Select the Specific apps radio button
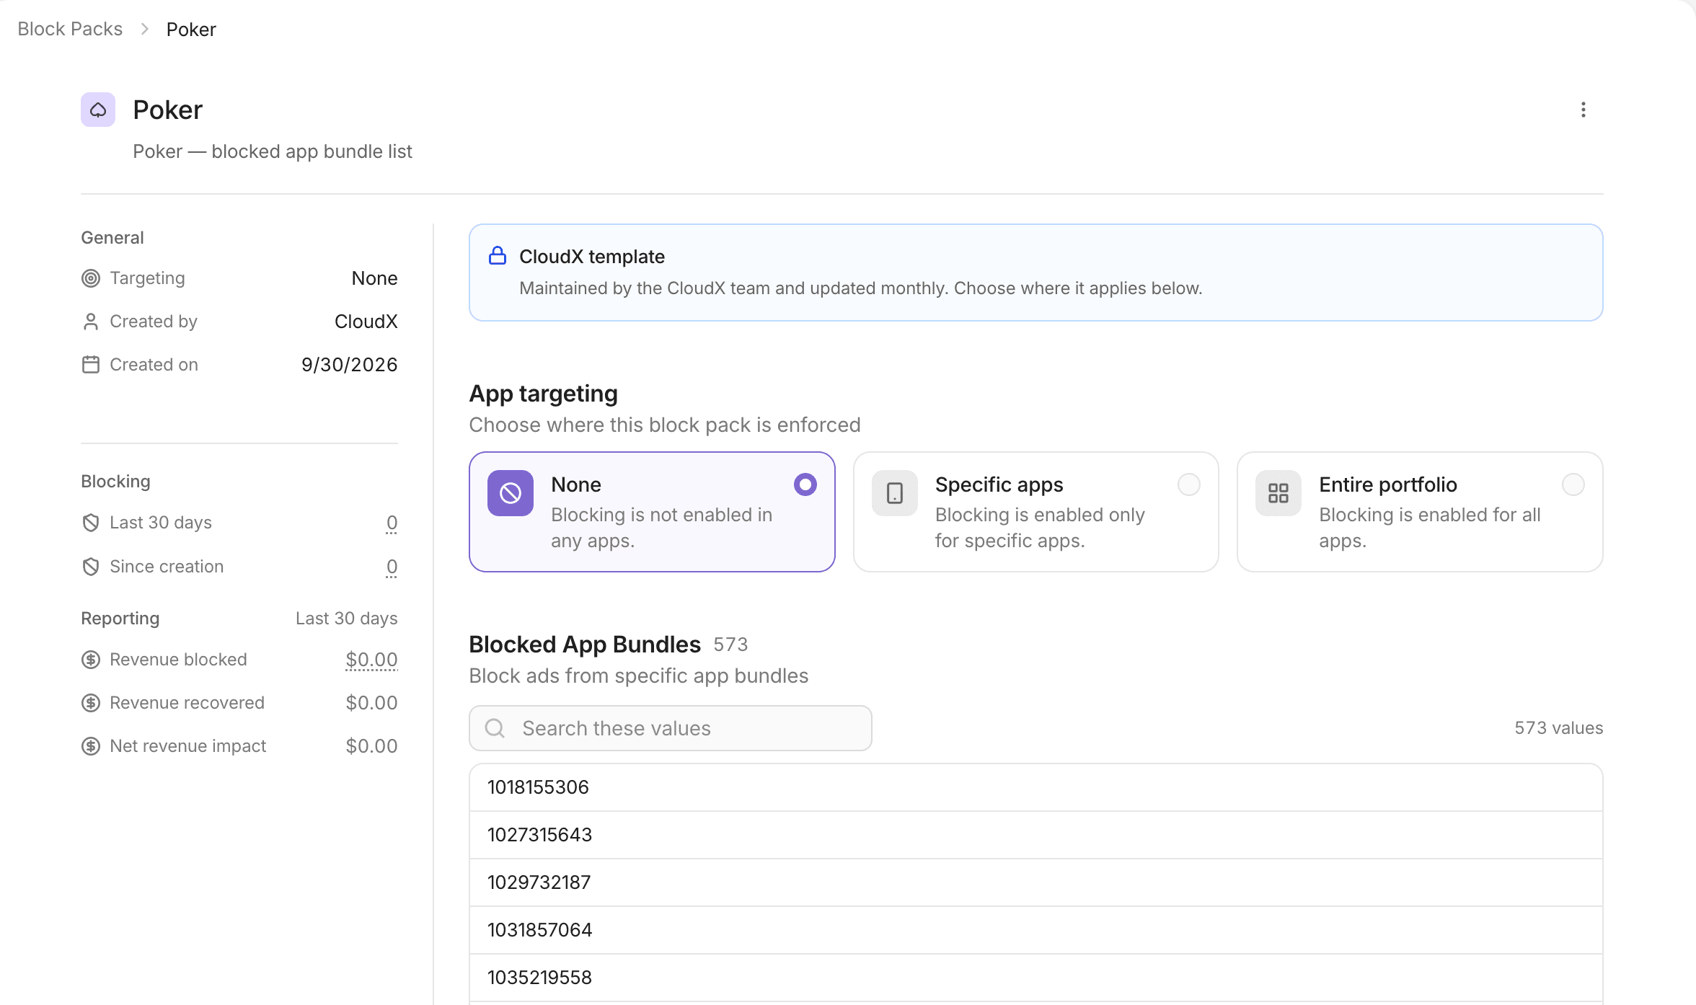The height and width of the screenshot is (1005, 1696). point(1189,484)
